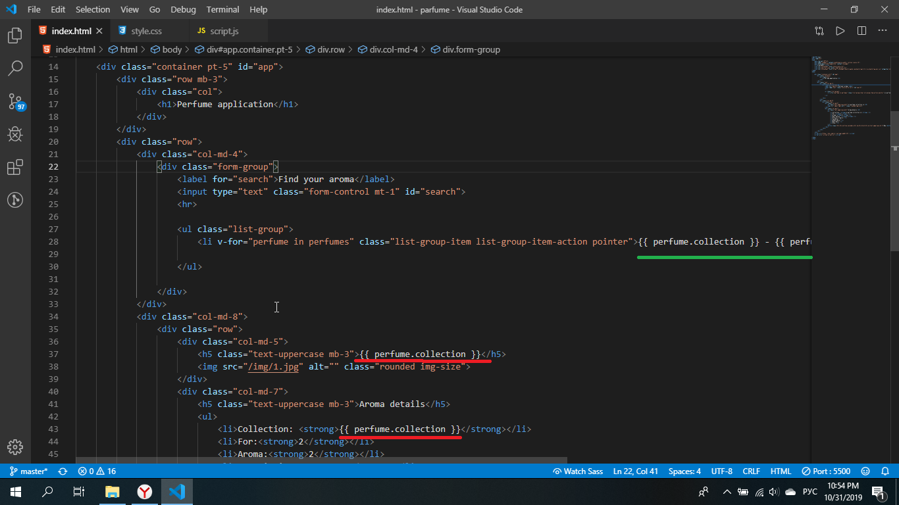899x505 pixels.
Task: Click the feedback smiley in status bar
Action: pyautogui.click(x=866, y=471)
